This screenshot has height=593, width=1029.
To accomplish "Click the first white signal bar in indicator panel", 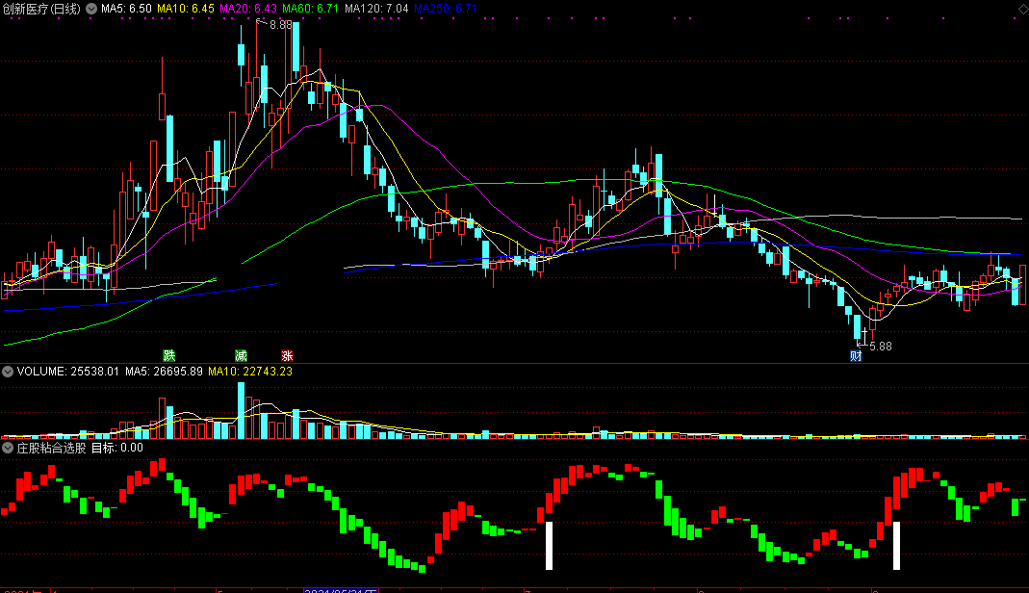I will [550, 545].
